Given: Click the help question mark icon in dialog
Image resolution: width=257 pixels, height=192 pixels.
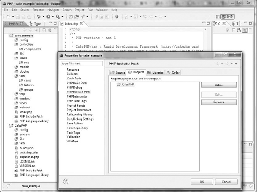Looking at the screenshot, I should click(66, 182).
